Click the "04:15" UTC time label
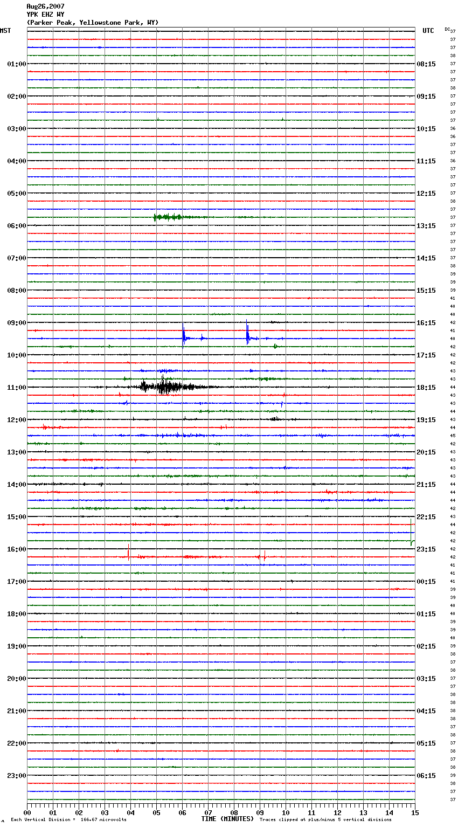458x827 pixels. pyautogui.click(x=426, y=711)
